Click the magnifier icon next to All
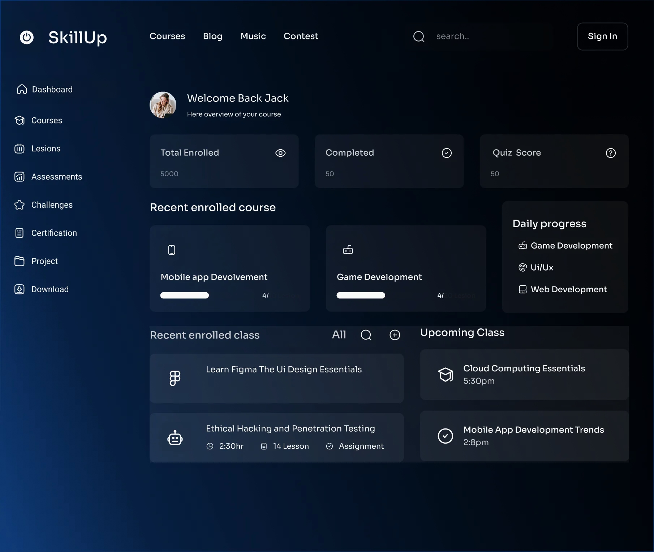 (366, 335)
